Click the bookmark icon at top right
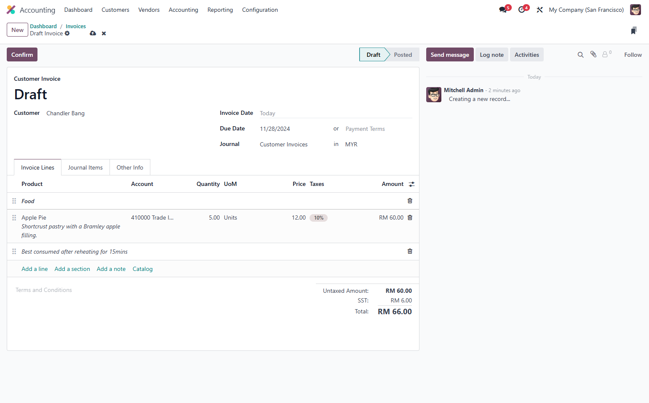The image size is (649, 403). point(634,30)
